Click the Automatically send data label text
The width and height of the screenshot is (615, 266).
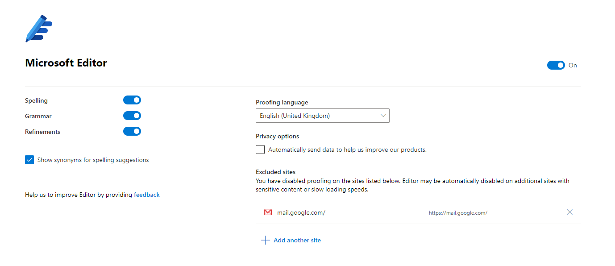[x=347, y=150]
